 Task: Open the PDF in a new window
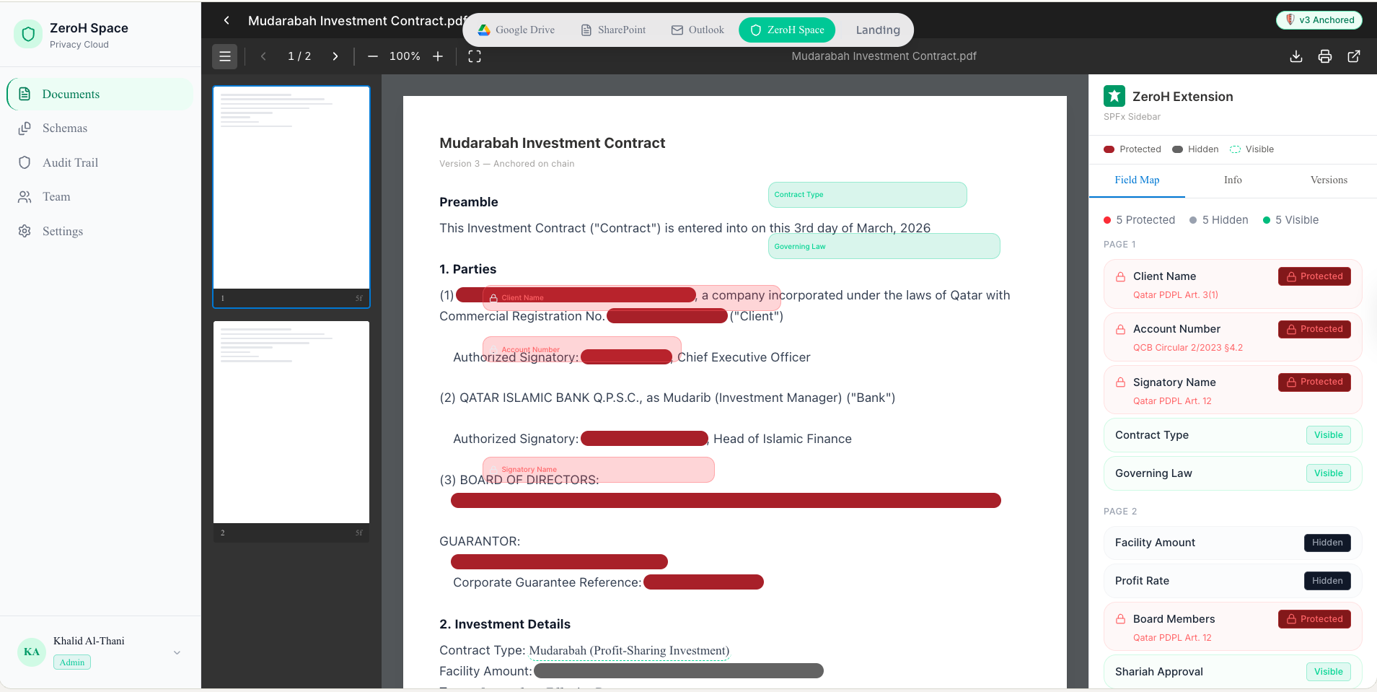point(1354,56)
